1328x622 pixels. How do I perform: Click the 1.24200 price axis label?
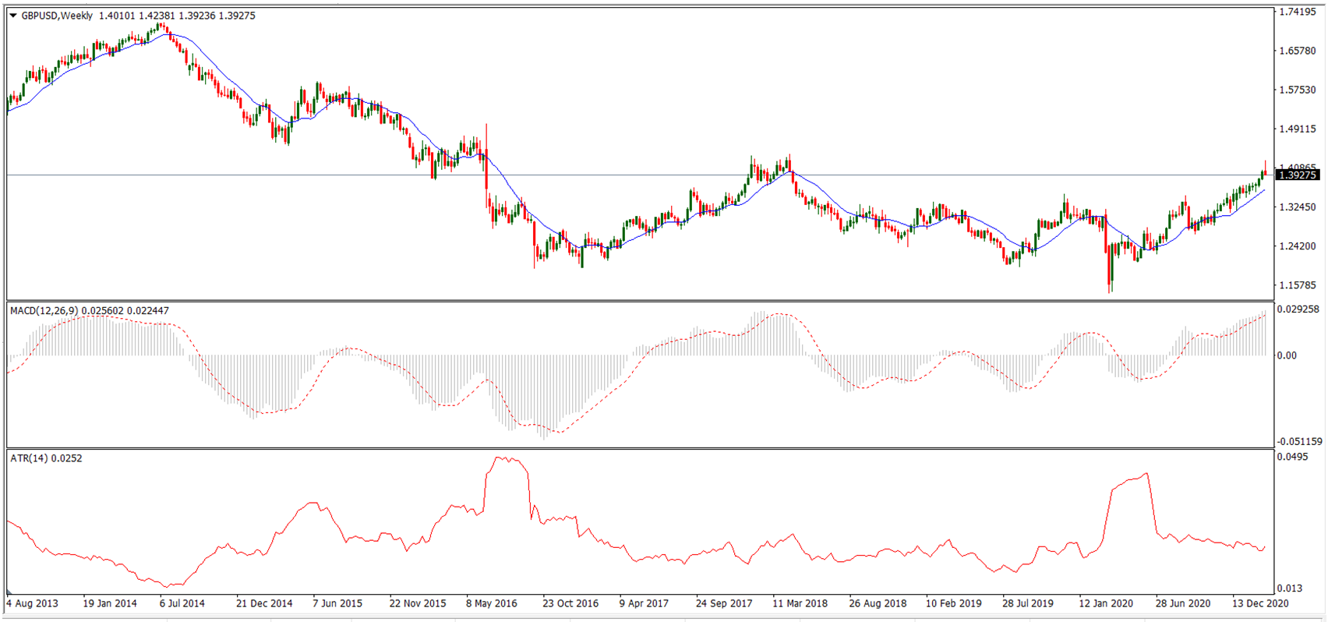[x=1297, y=246]
